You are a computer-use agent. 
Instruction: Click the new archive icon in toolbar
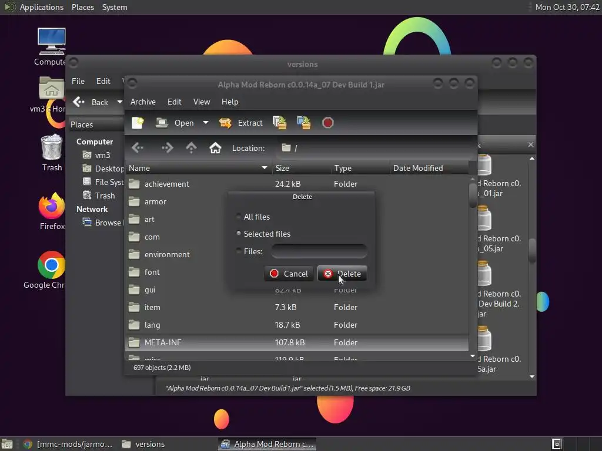[x=138, y=123]
